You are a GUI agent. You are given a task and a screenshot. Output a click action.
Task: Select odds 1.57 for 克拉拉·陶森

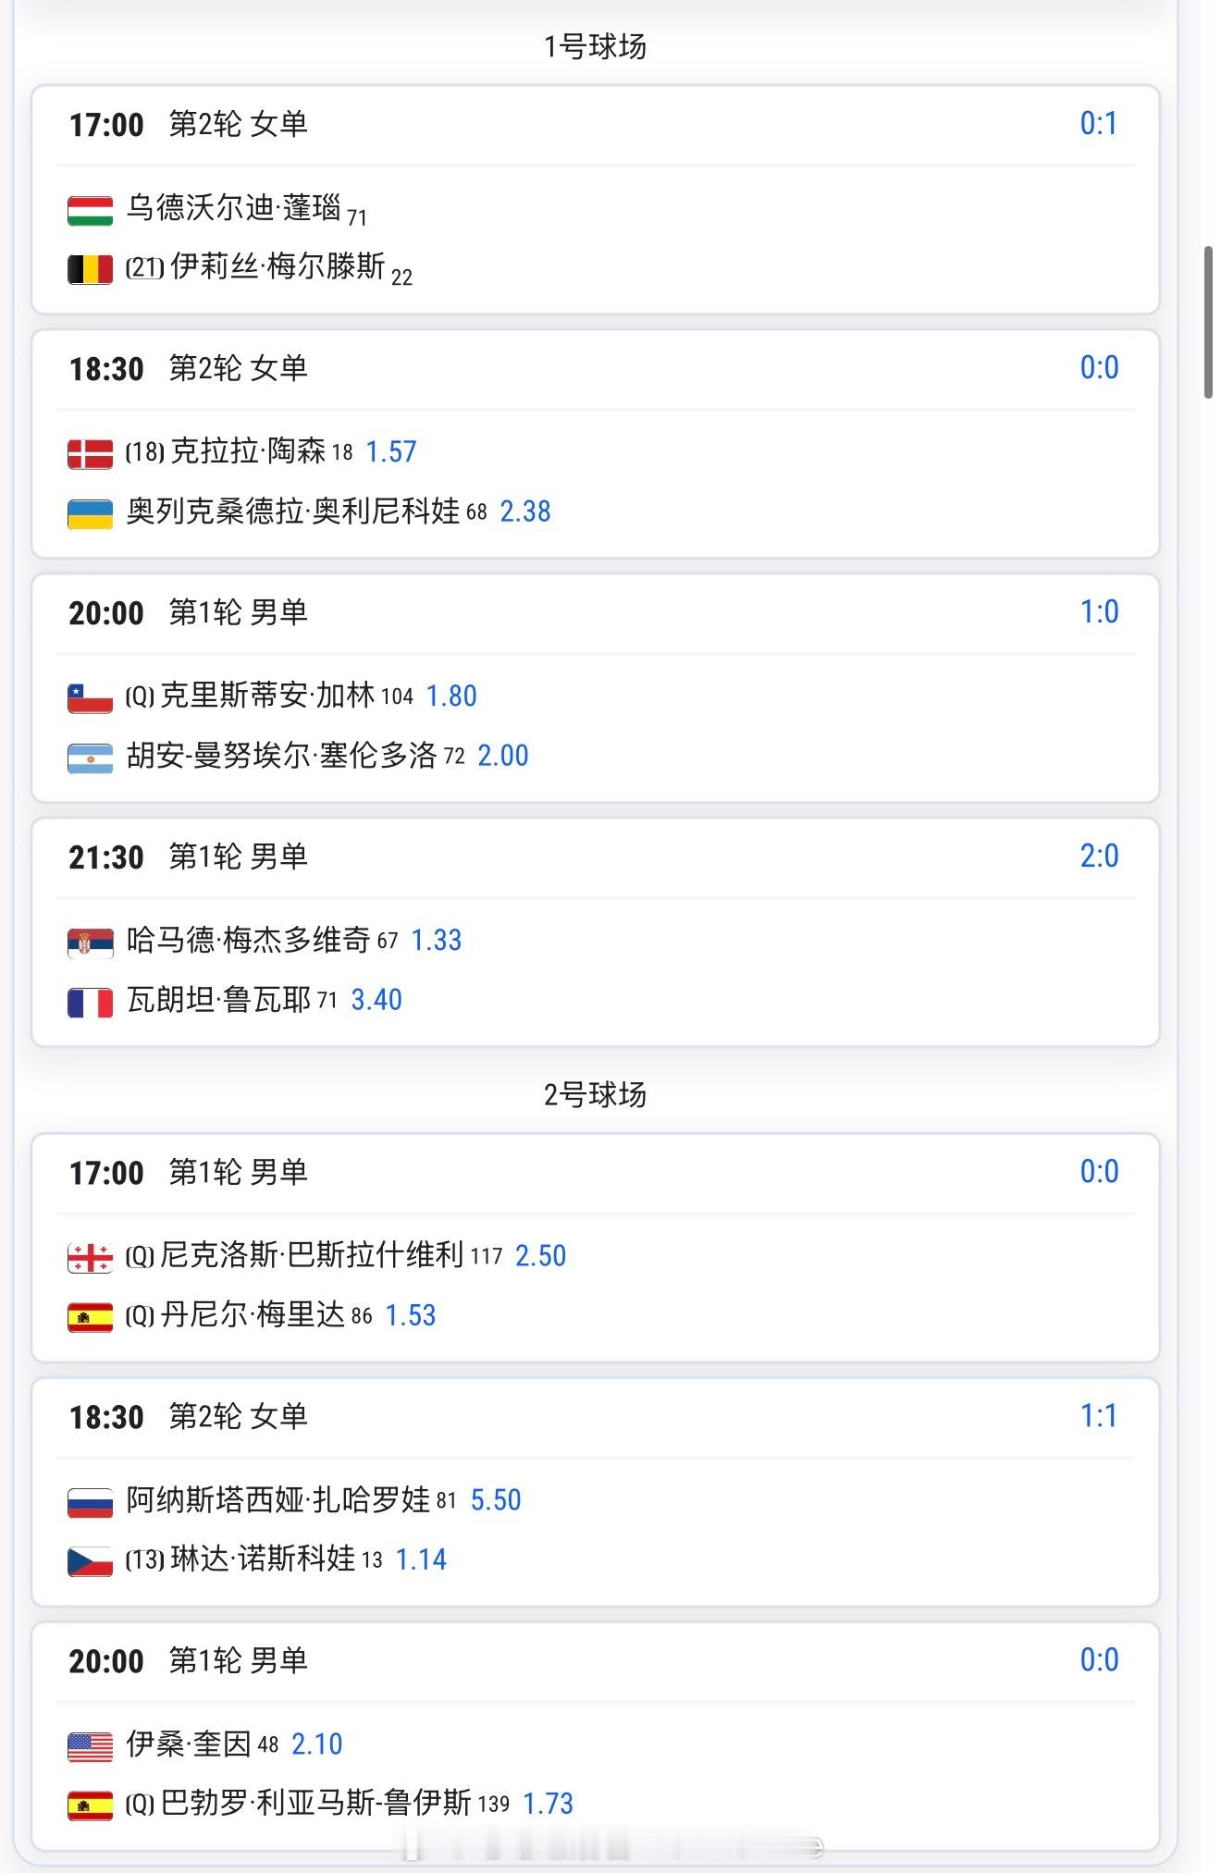391,452
